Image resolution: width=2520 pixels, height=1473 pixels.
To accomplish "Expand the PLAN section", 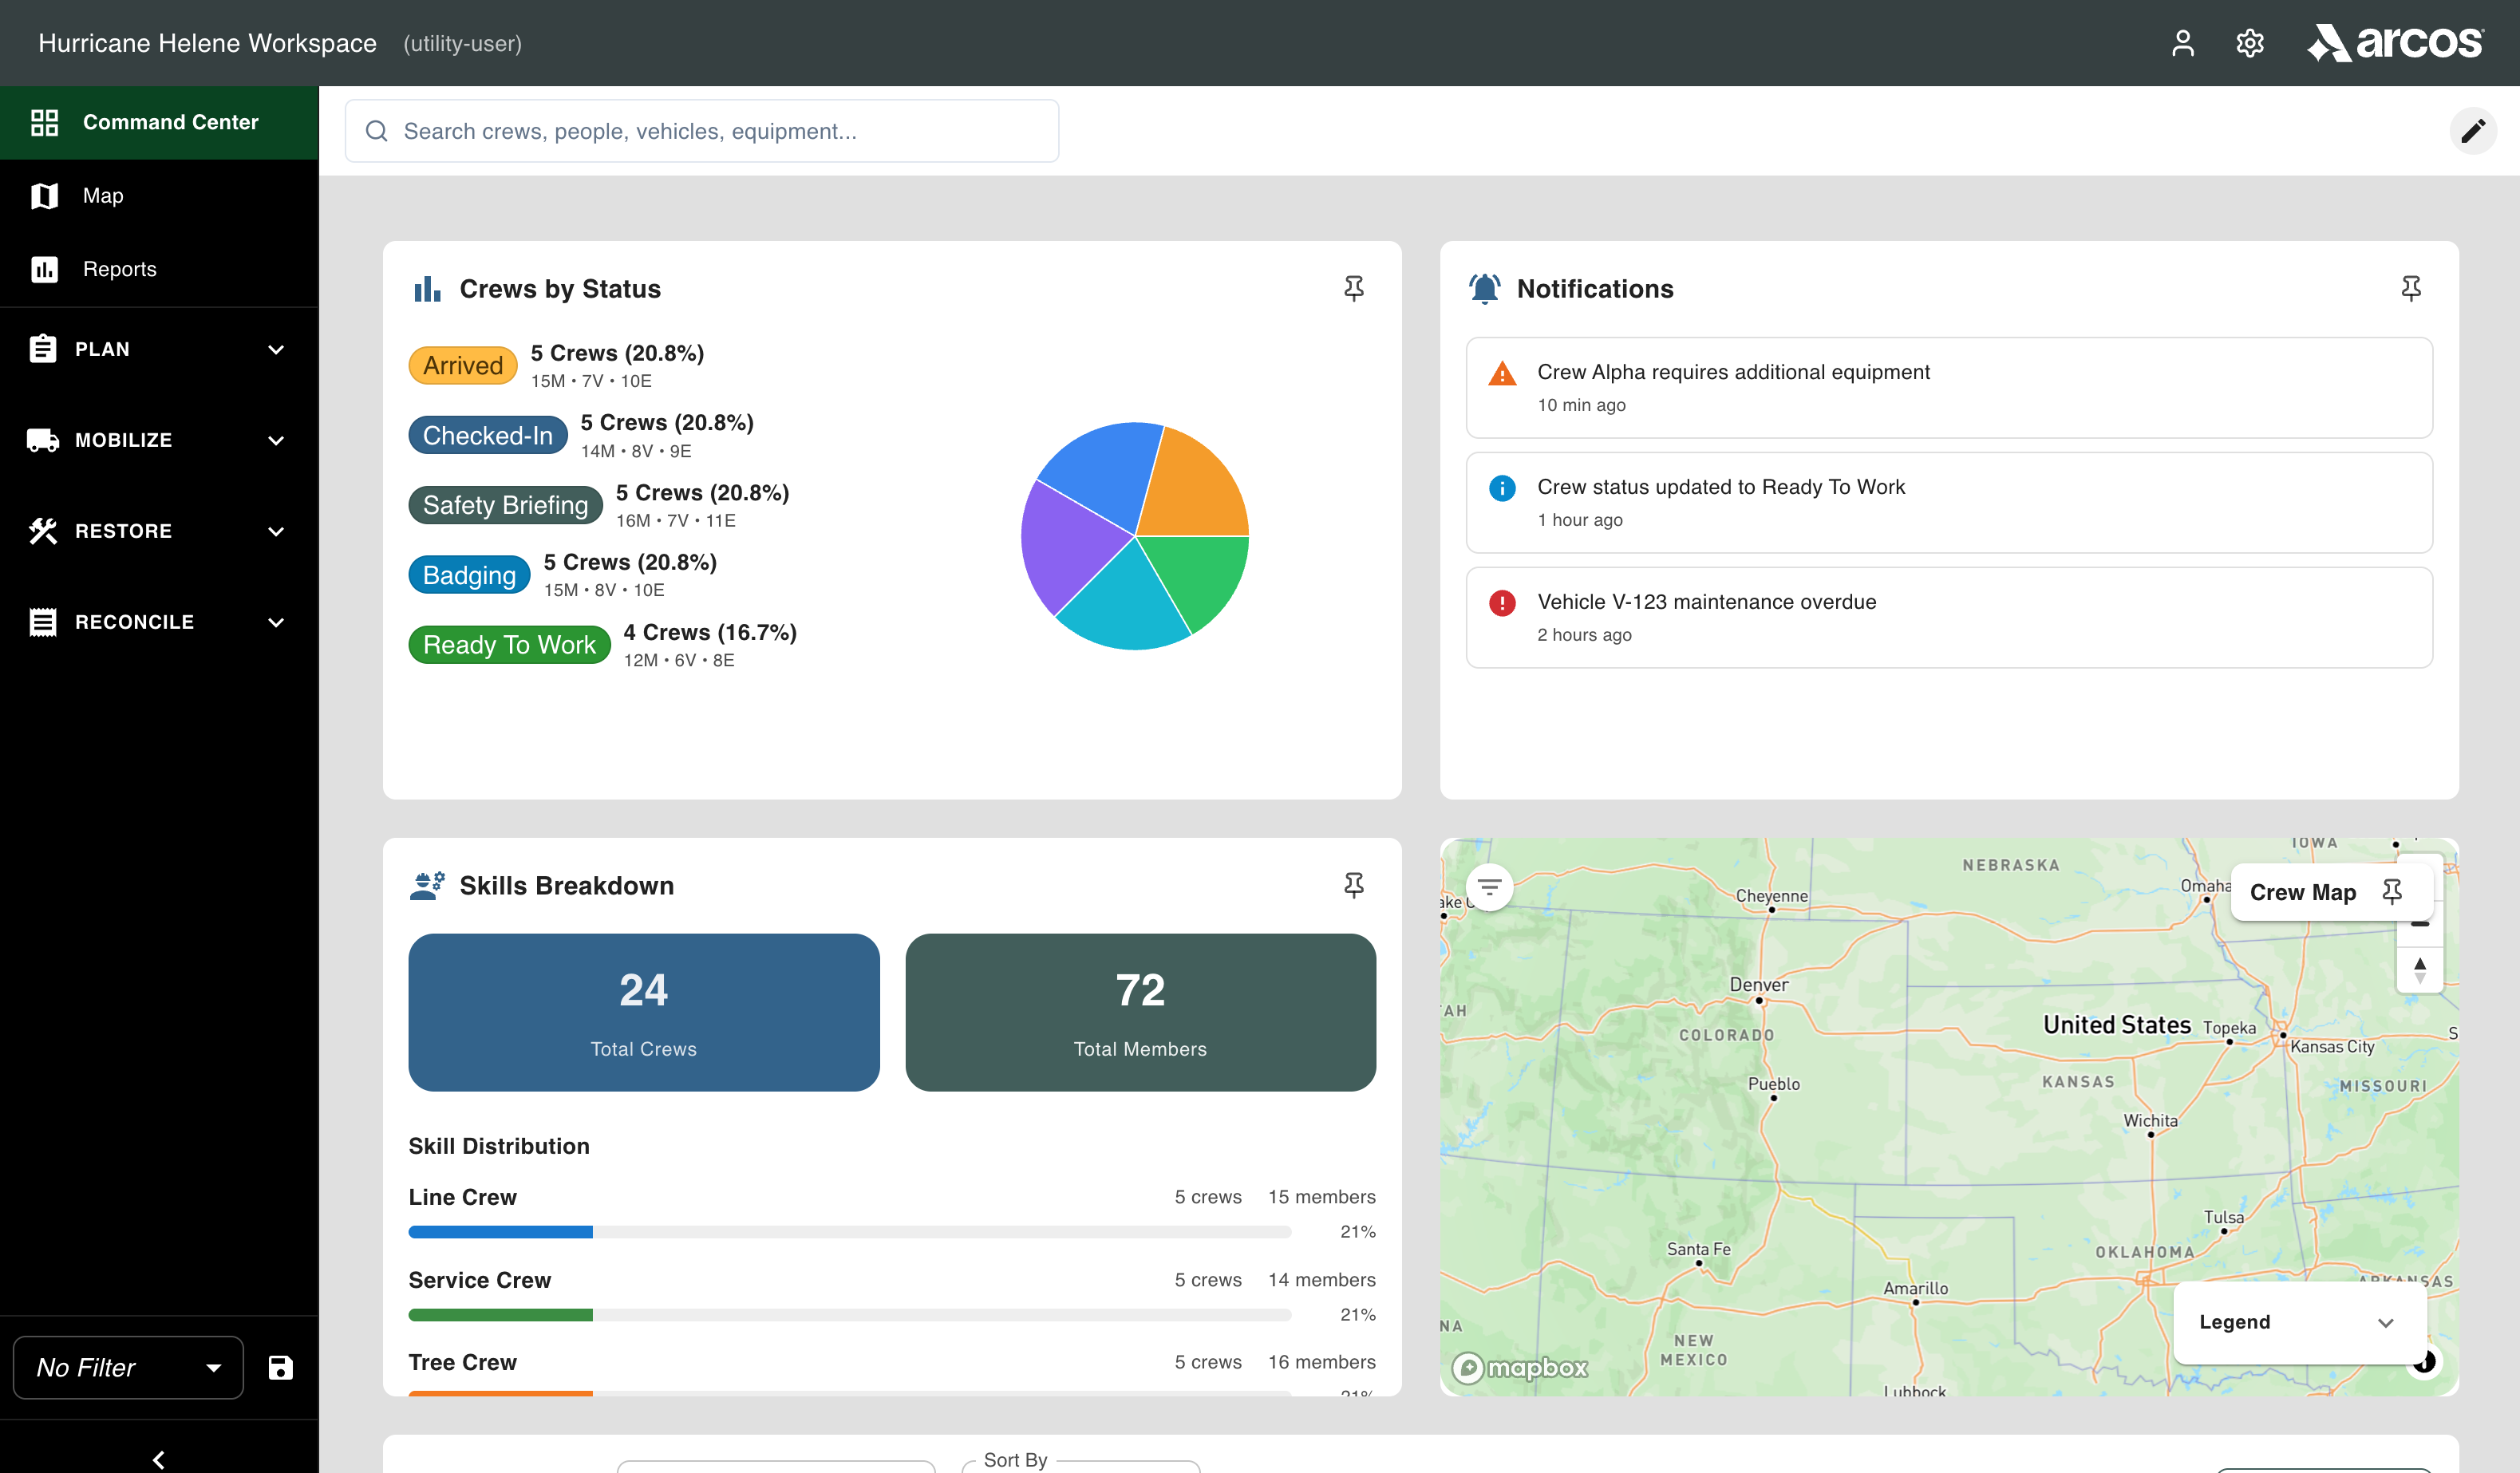I will point(159,349).
